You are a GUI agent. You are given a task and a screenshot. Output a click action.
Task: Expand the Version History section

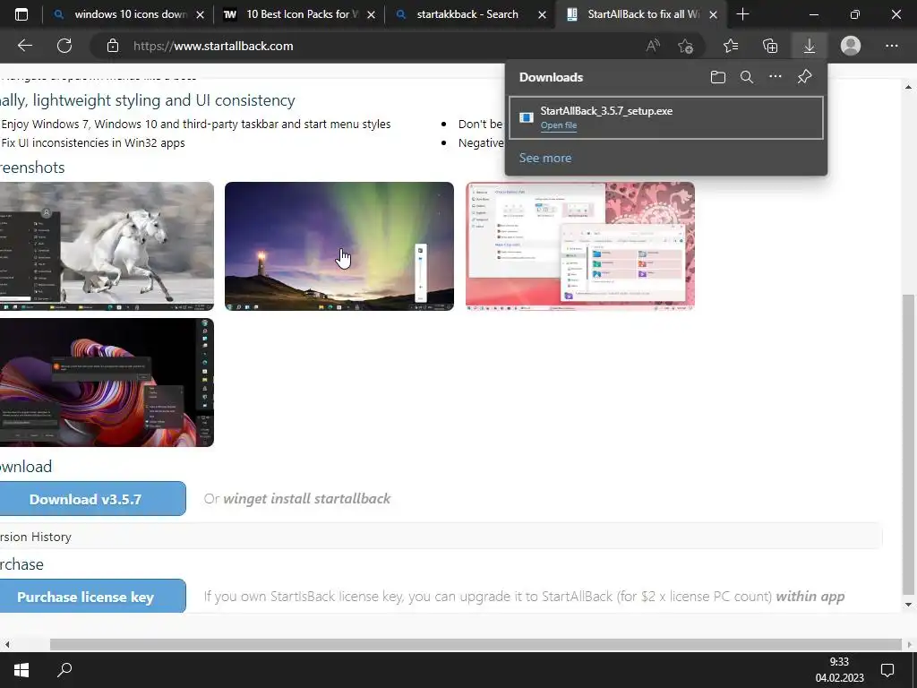point(441,537)
